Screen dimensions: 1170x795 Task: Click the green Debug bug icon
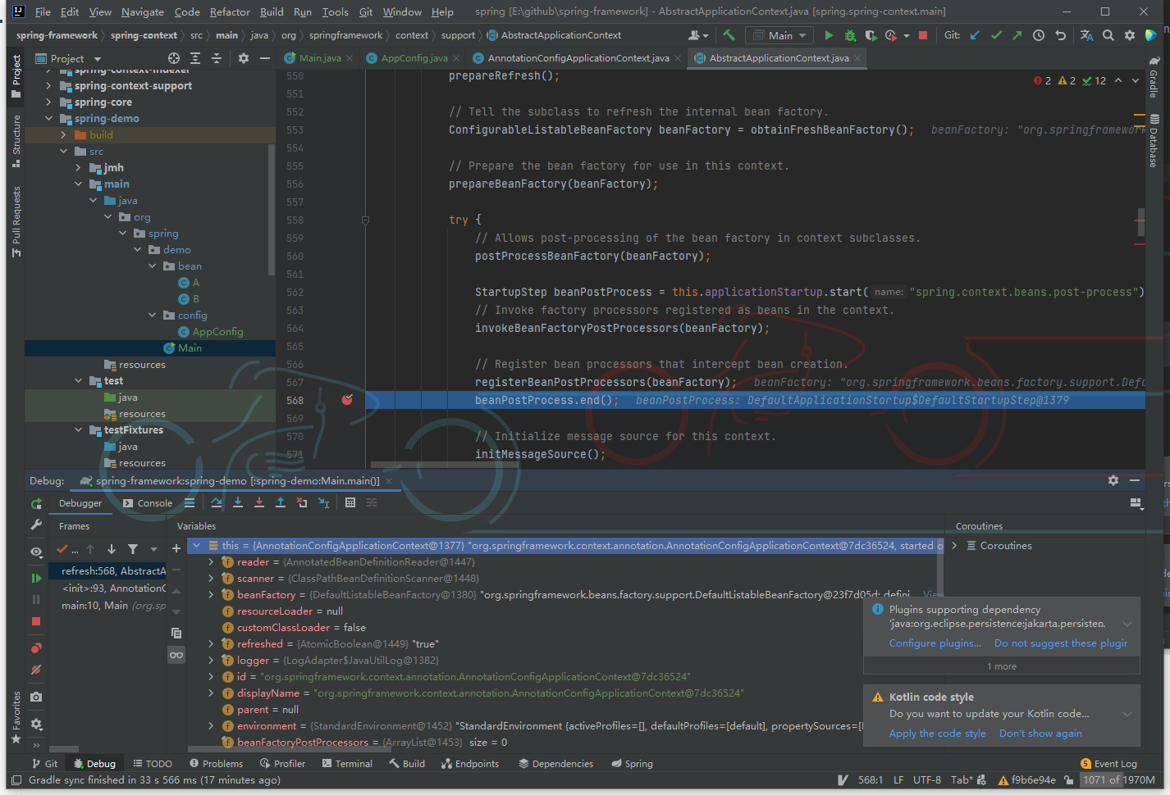(x=850, y=35)
